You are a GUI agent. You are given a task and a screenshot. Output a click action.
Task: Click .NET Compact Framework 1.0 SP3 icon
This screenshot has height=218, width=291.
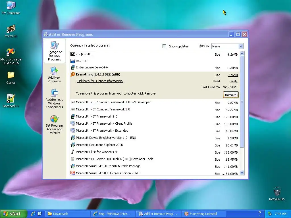[72, 102]
